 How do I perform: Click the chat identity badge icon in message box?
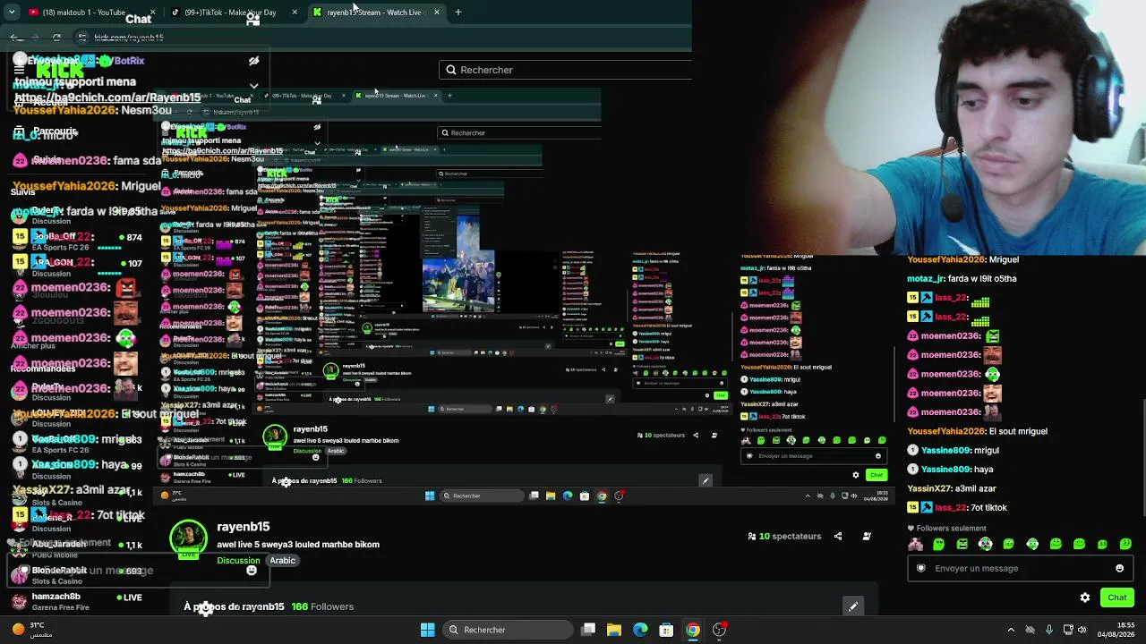pyautogui.click(x=921, y=568)
